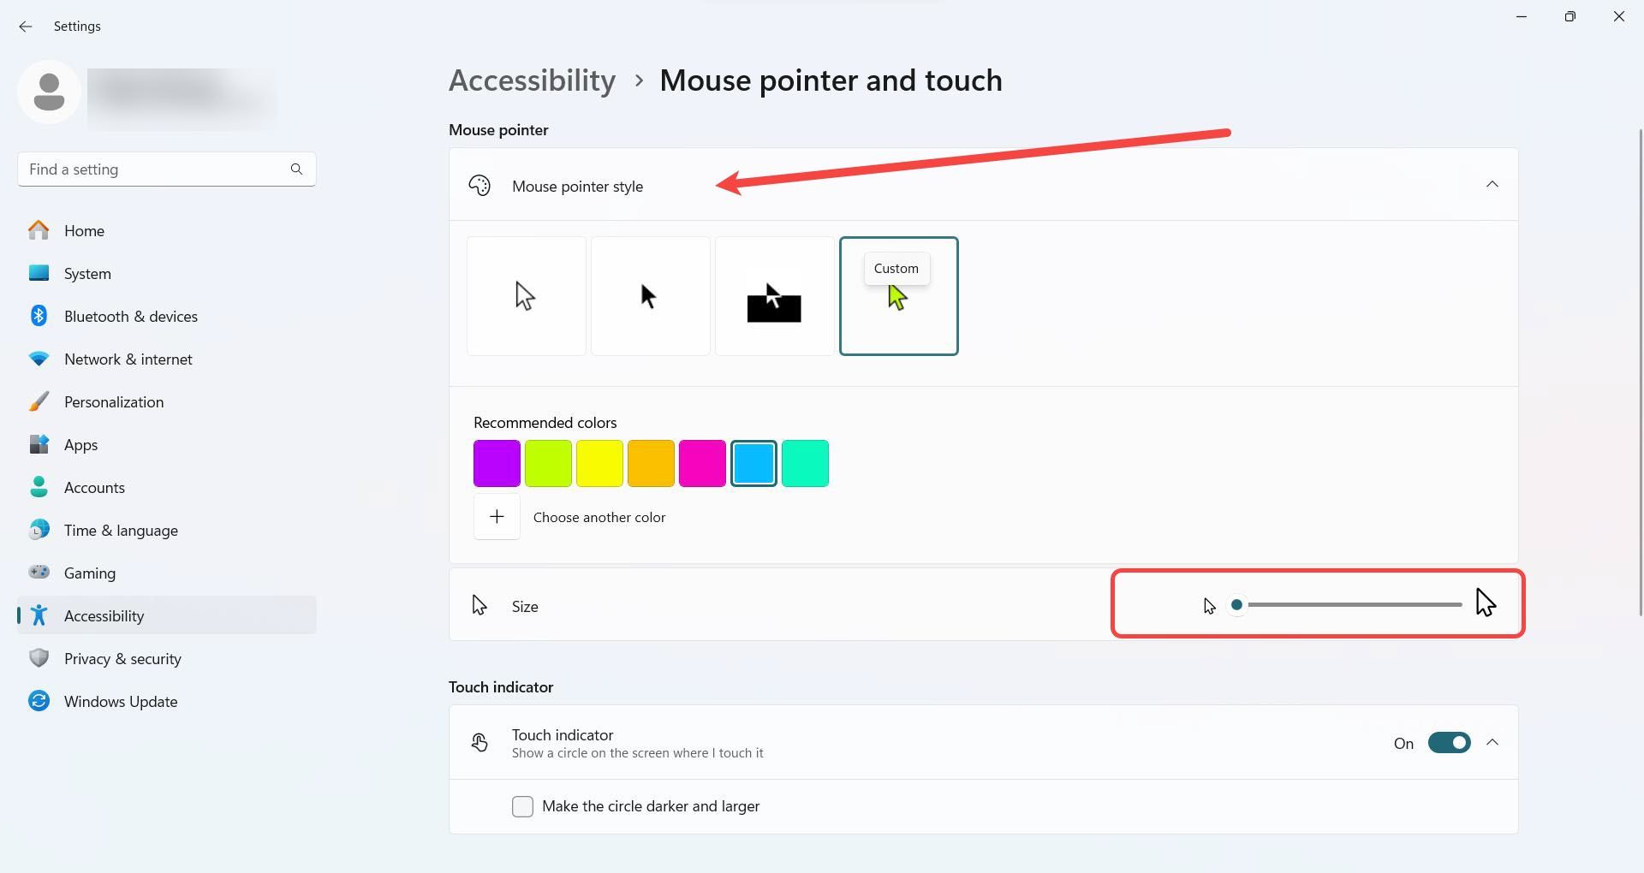Open the Time & language settings
Screen dimensions: 1644x873
click(x=121, y=531)
